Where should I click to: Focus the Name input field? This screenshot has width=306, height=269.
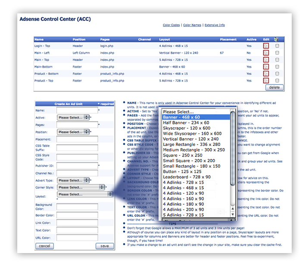click(x=77, y=110)
